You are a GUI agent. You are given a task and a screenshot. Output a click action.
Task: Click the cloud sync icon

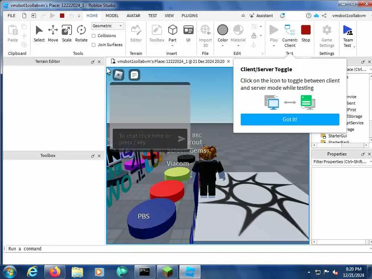316,16
